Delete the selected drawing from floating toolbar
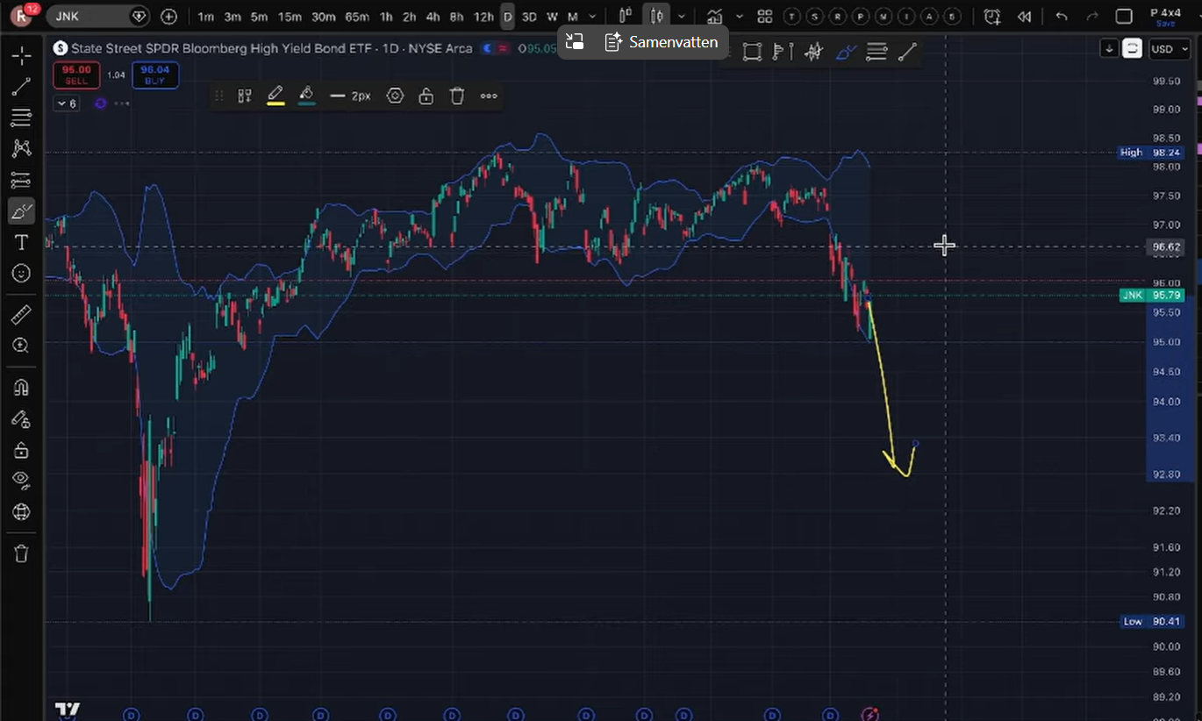Screen dimensions: 1202x721 pyautogui.click(x=457, y=96)
